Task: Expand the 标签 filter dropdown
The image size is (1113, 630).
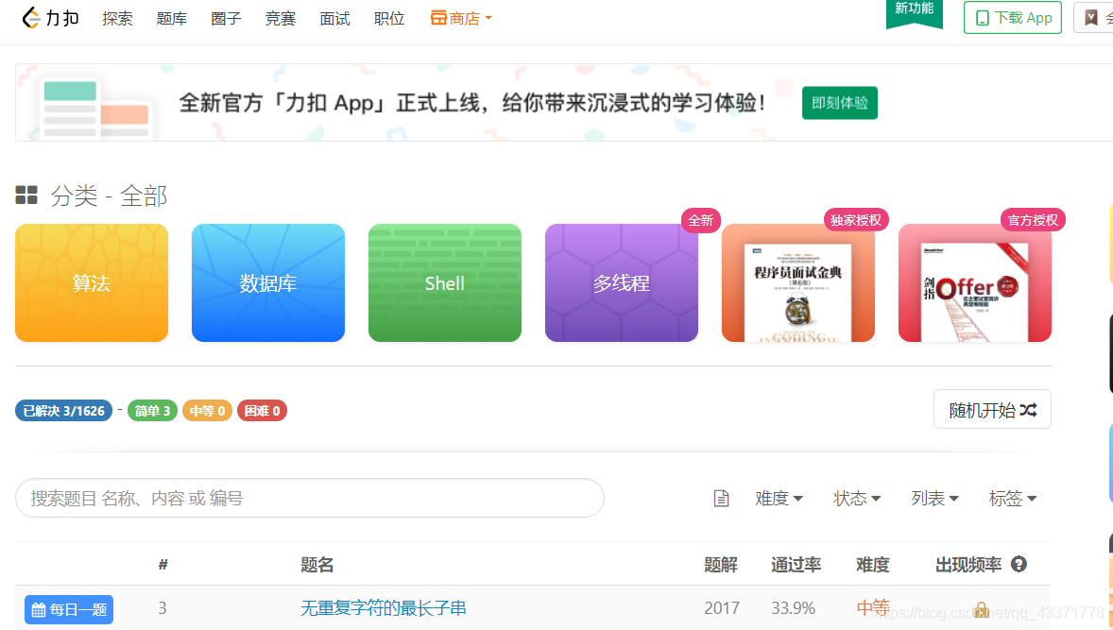Action: 1012,498
